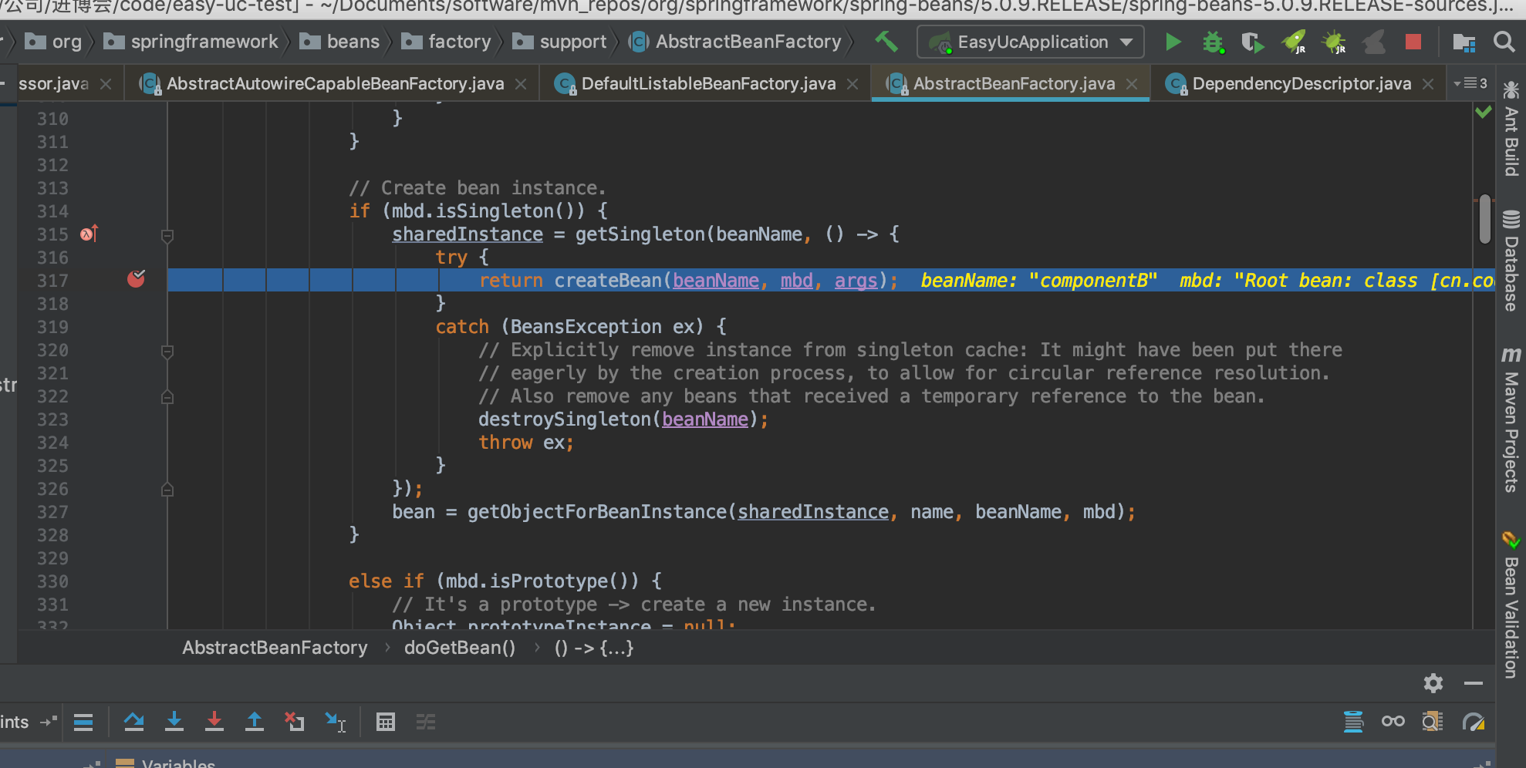Screen dimensions: 1526x768
Task: Collapse the lambda fold at line 315
Action: coord(167,235)
